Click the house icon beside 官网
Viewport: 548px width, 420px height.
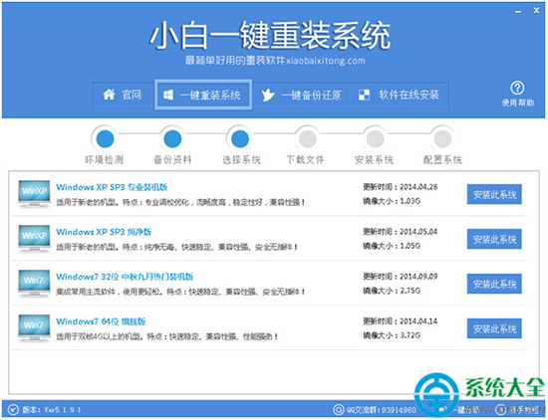click(109, 95)
